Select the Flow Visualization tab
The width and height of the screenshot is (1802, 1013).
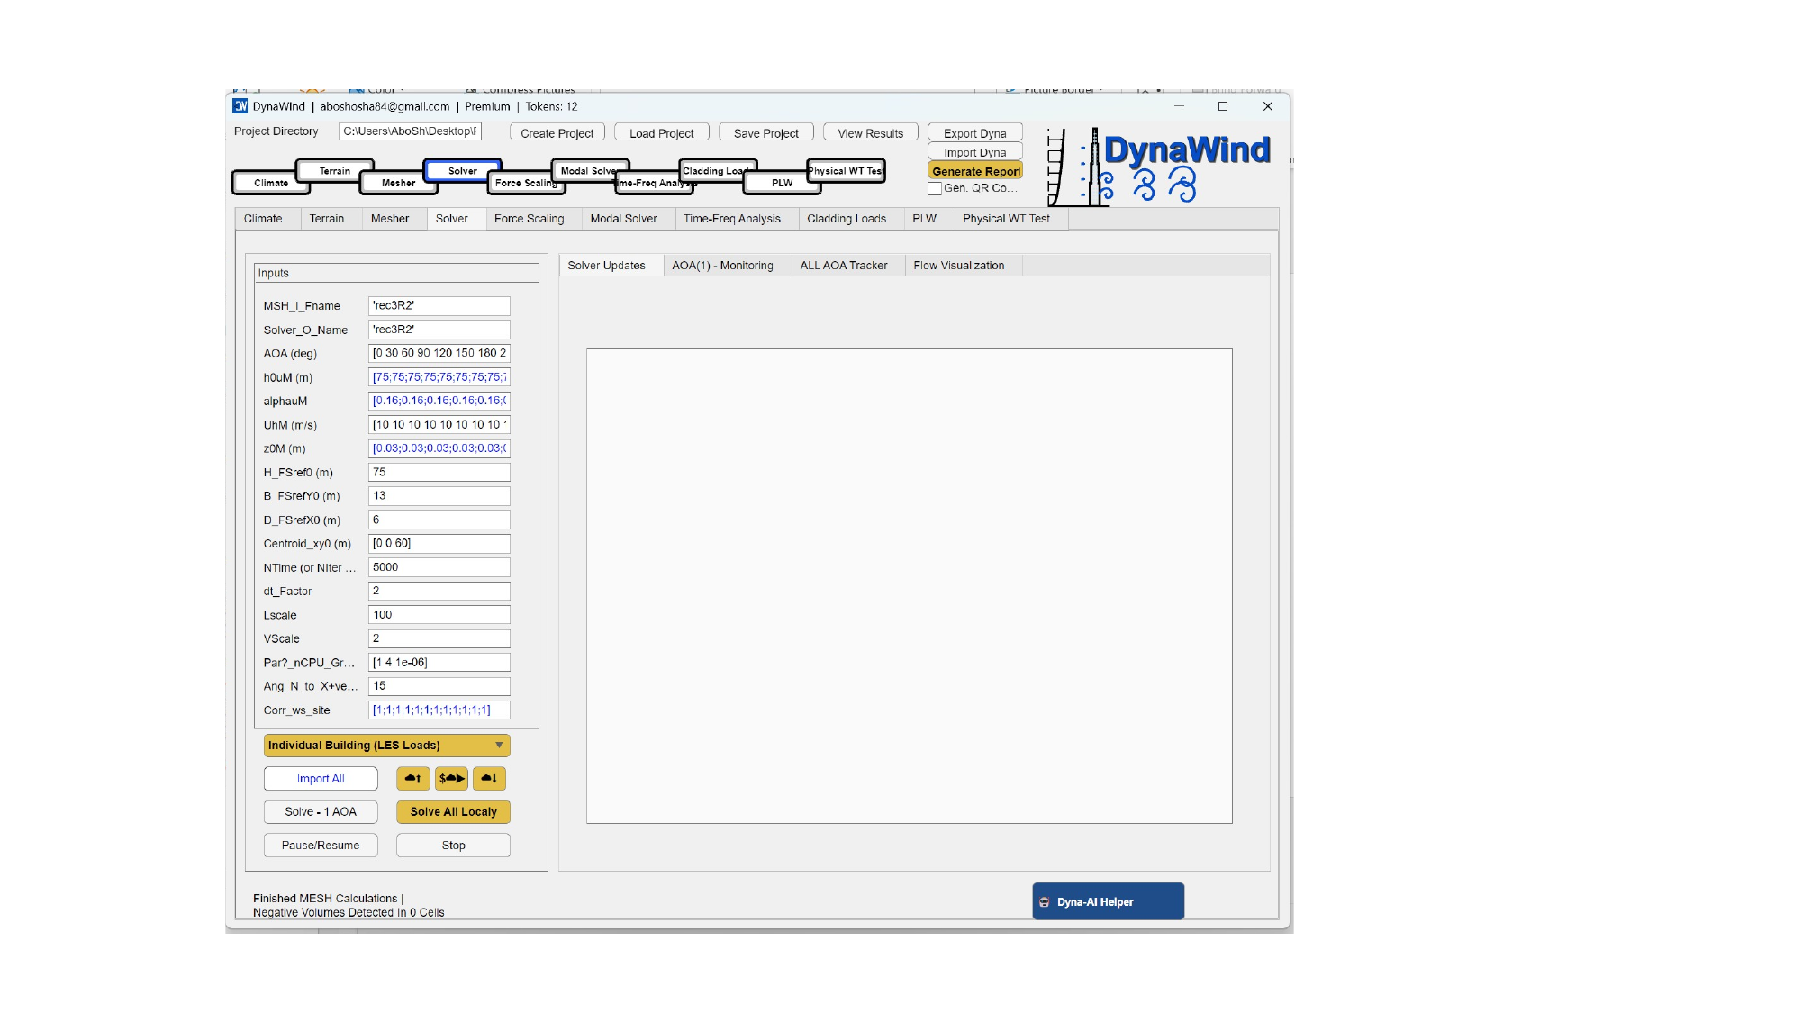click(x=957, y=266)
